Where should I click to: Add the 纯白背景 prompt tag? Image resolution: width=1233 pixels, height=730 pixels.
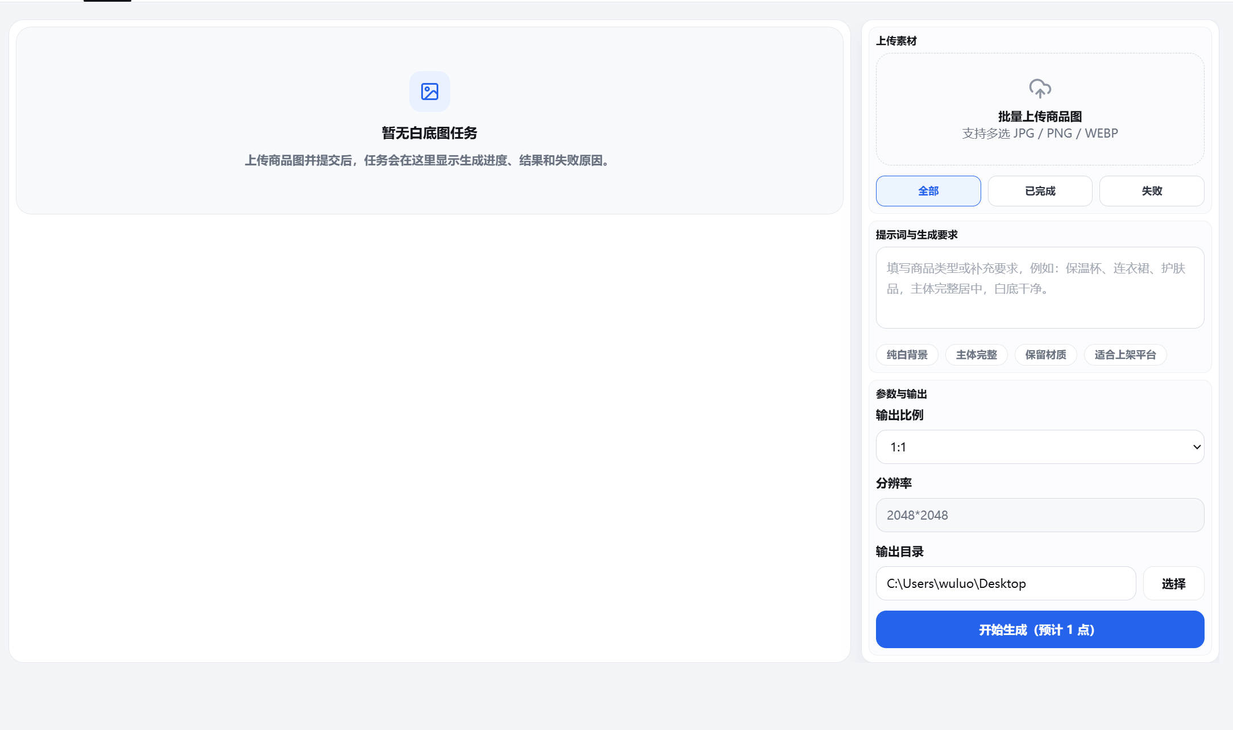point(907,355)
